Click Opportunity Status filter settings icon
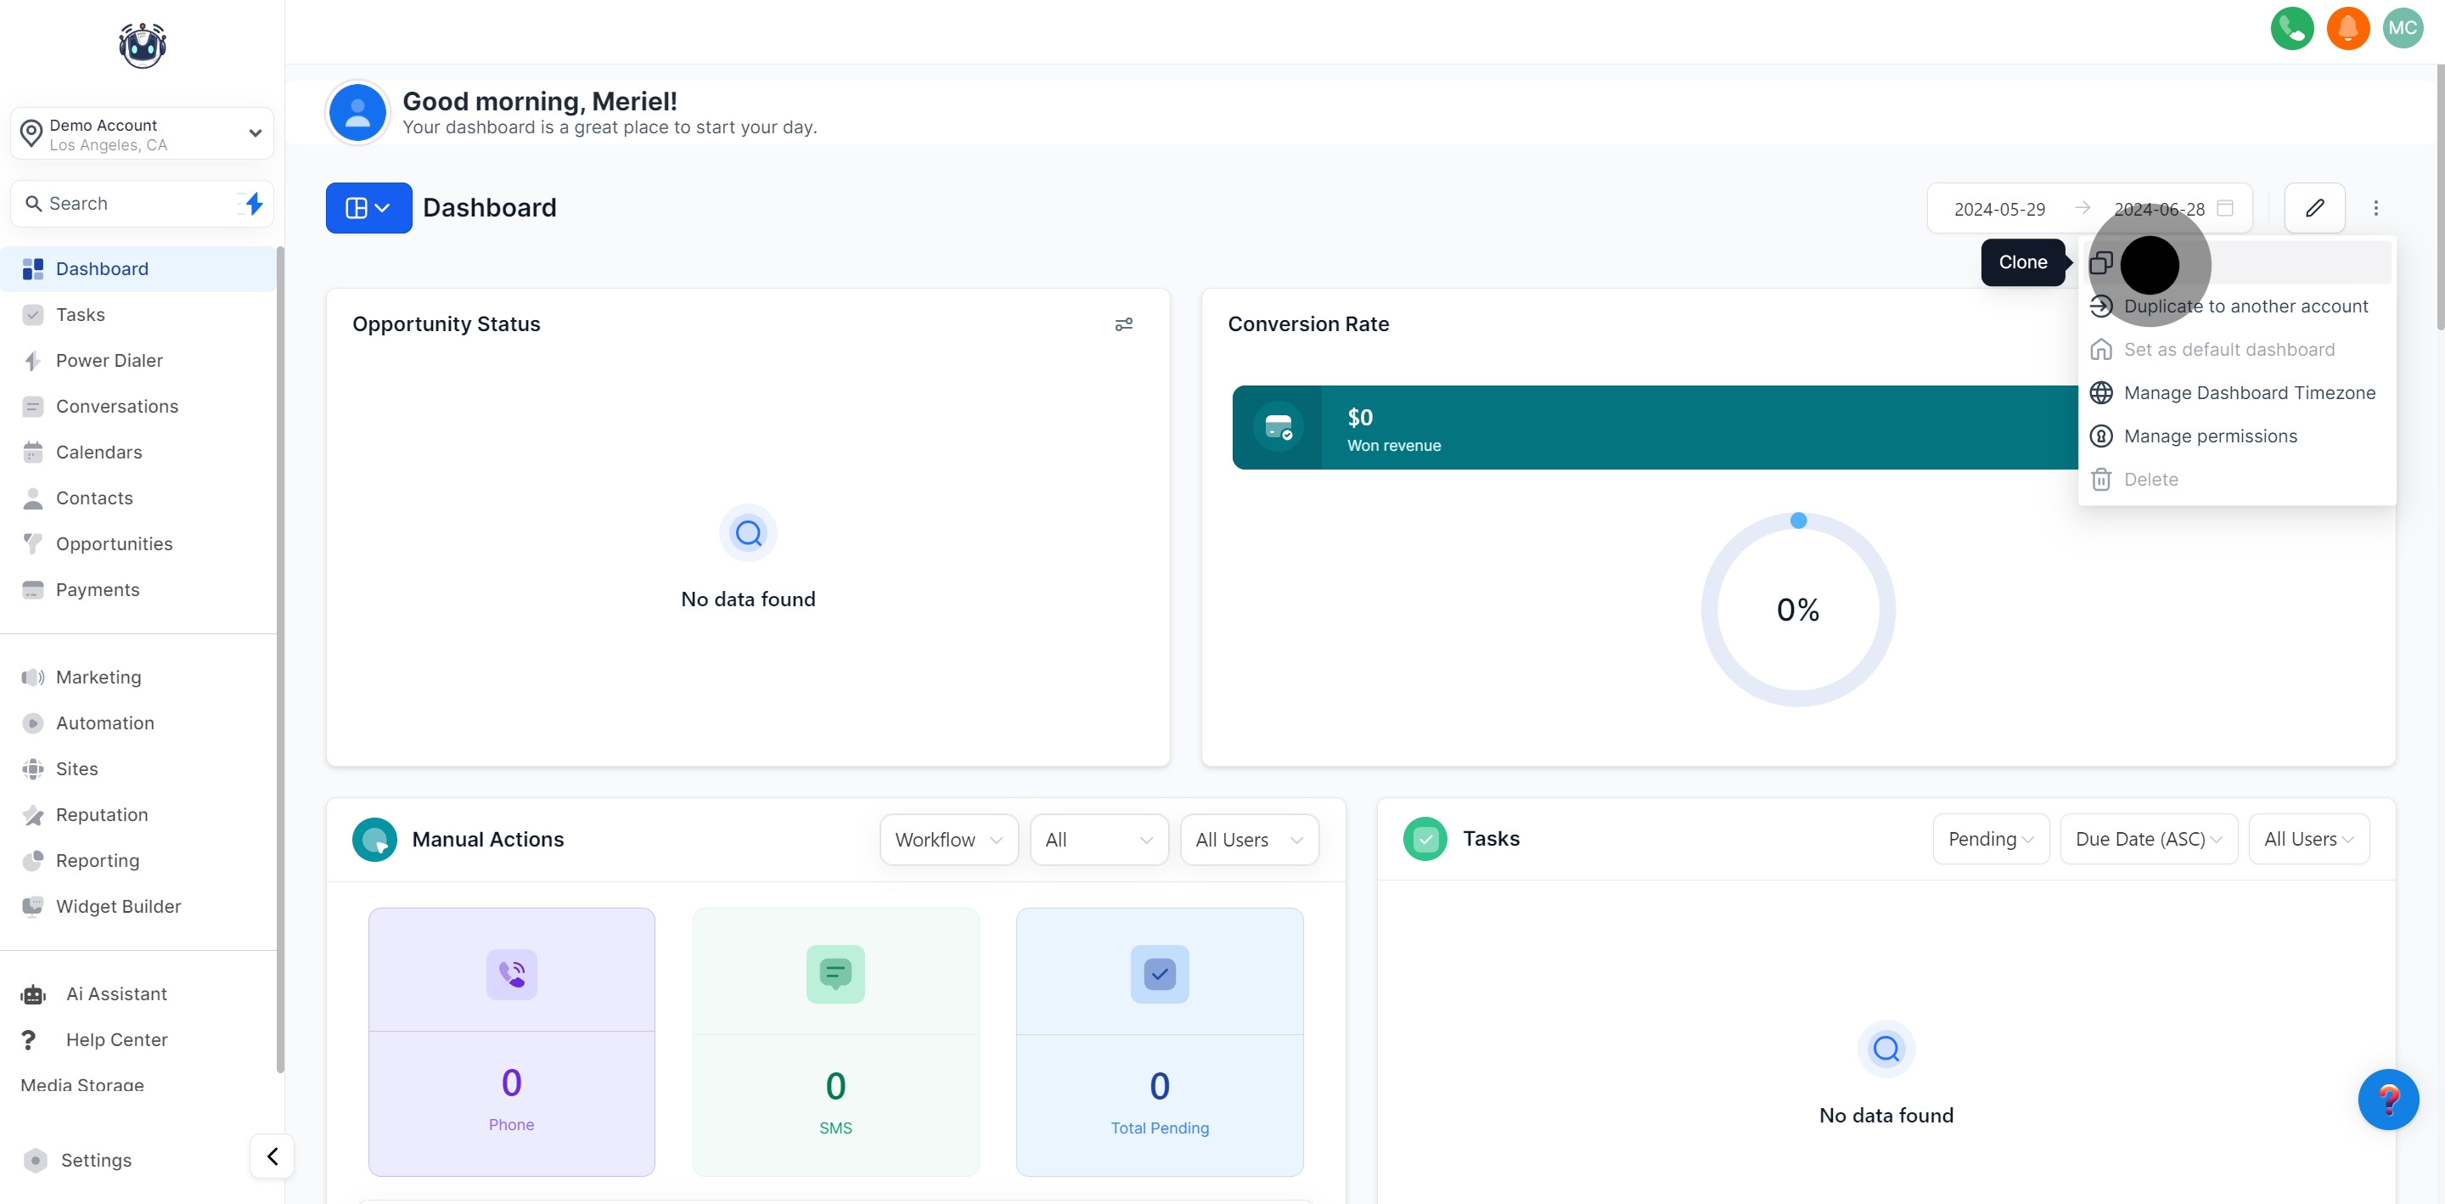Image resolution: width=2445 pixels, height=1204 pixels. pos(1123,324)
